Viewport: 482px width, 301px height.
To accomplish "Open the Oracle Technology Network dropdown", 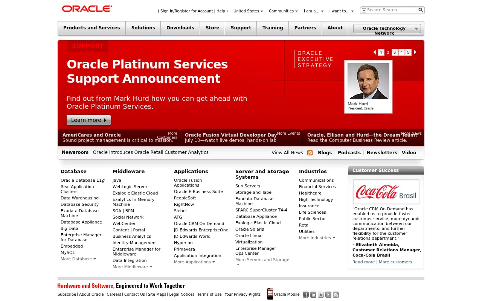I will click(387, 29).
